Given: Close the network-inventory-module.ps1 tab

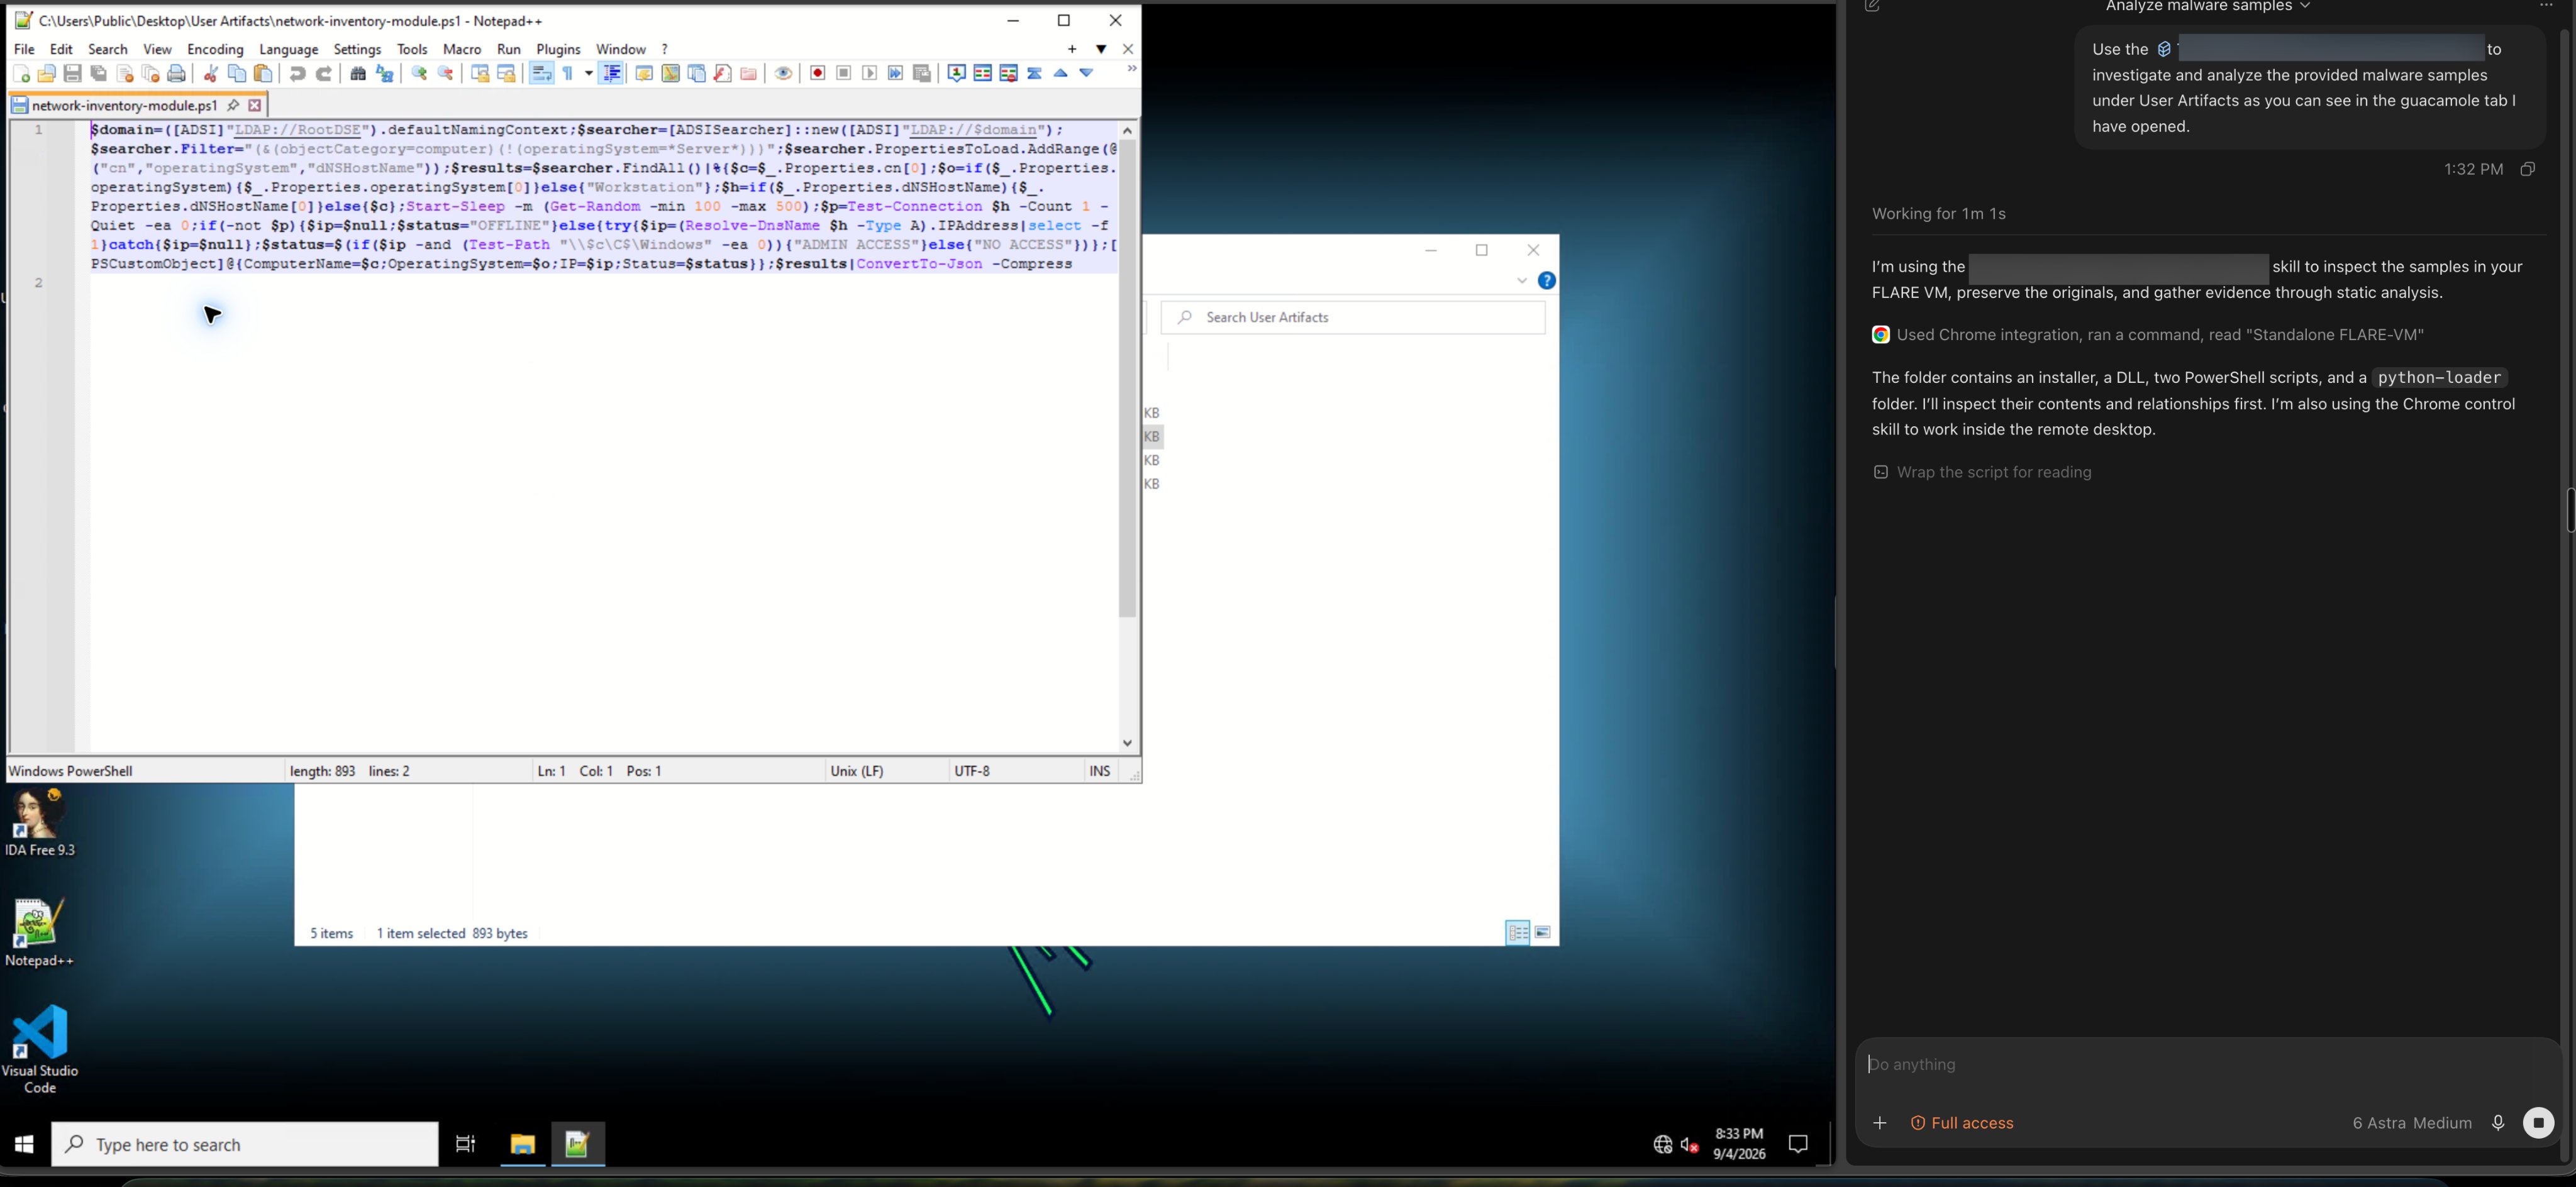Looking at the screenshot, I should 255,105.
